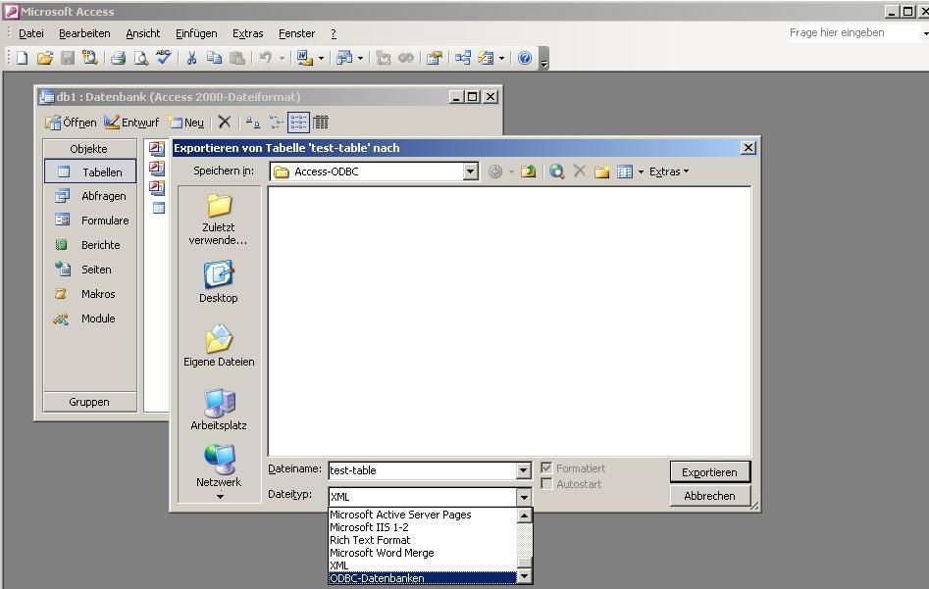Open Views dropdown arrow in export dialog
Screen dimensions: 929x589
click(x=641, y=172)
